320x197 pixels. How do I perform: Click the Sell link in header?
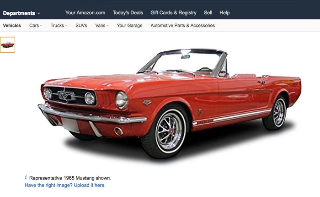(x=208, y=13)
